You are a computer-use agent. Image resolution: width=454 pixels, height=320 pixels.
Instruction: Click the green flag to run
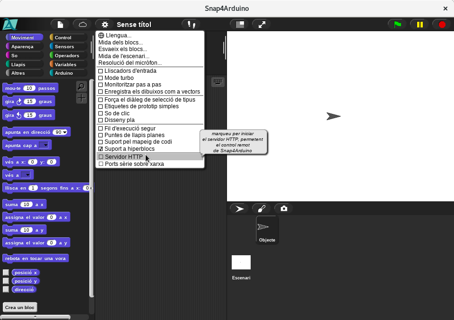click(398, 25)
